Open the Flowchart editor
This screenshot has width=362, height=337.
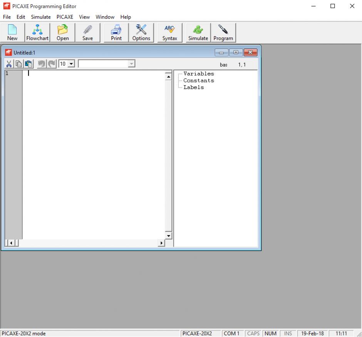pyautogui.click(x=37, y=33)
